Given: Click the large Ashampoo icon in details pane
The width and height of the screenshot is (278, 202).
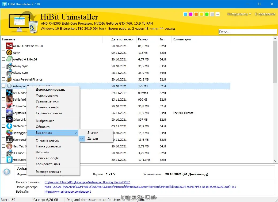Looking at the screenshot, I should coord(7,172).
